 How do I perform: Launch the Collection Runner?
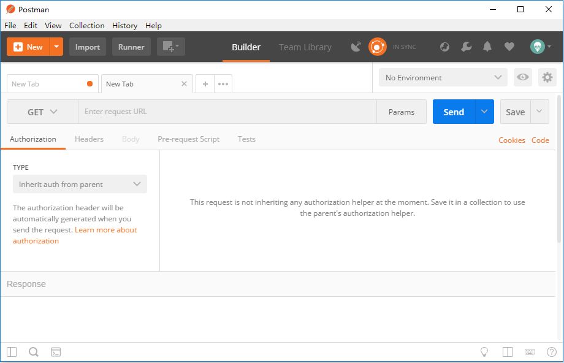coord(131,47)
